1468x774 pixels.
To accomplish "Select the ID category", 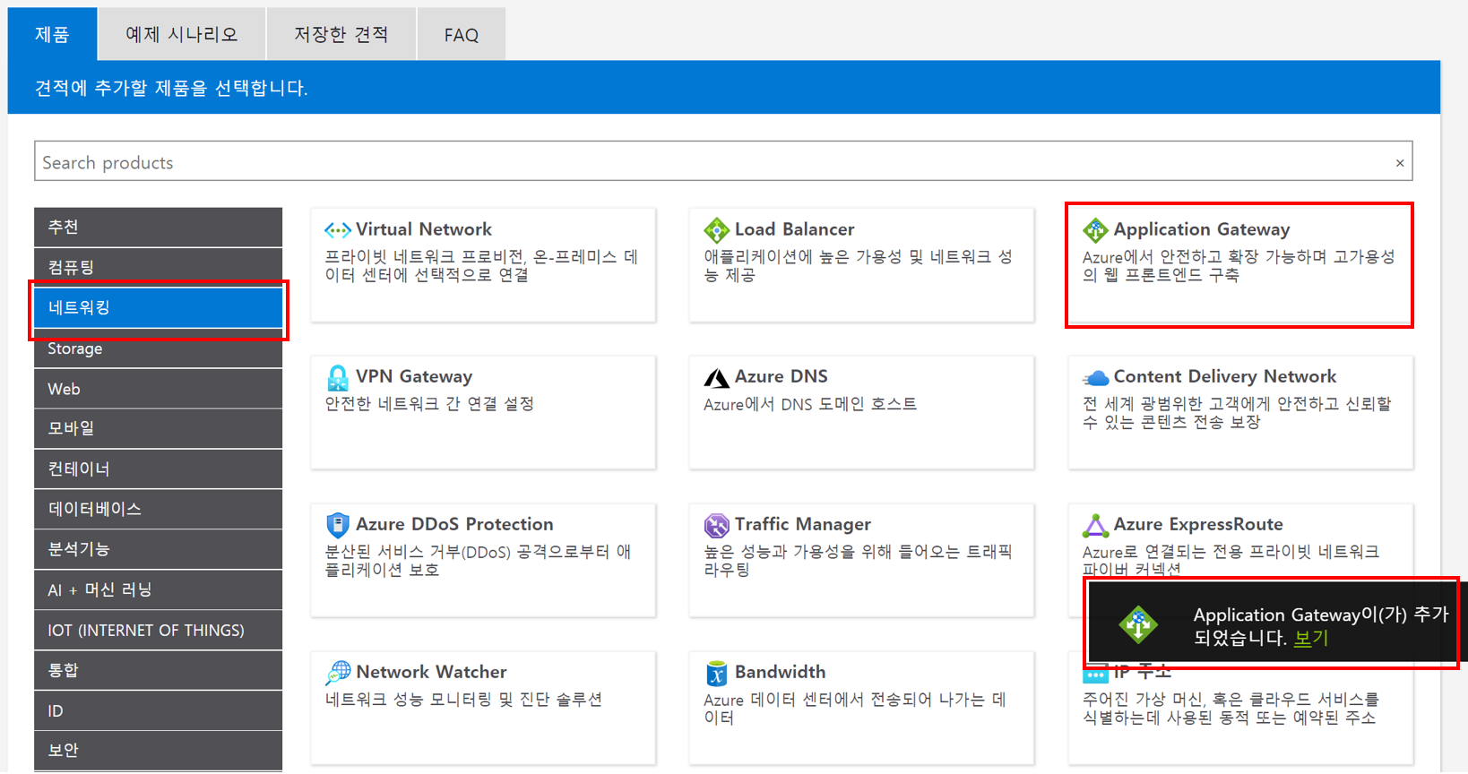I will (158, 711).
